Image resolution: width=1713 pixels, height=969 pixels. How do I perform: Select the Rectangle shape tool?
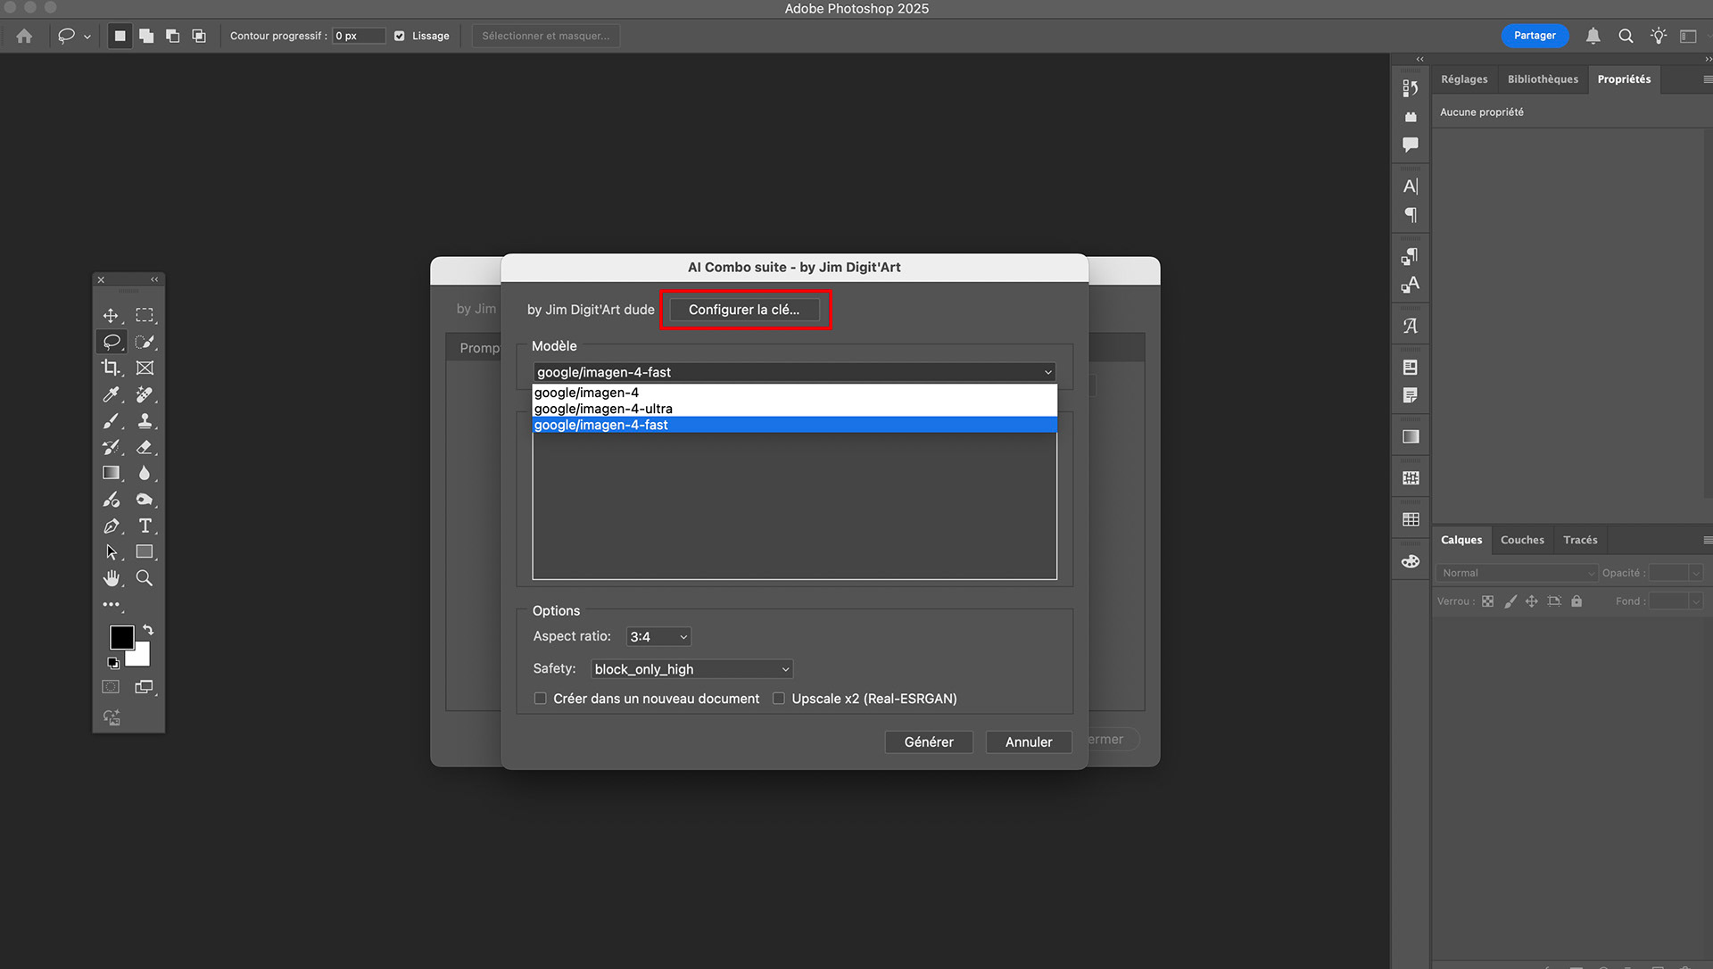tap(145, 552)
